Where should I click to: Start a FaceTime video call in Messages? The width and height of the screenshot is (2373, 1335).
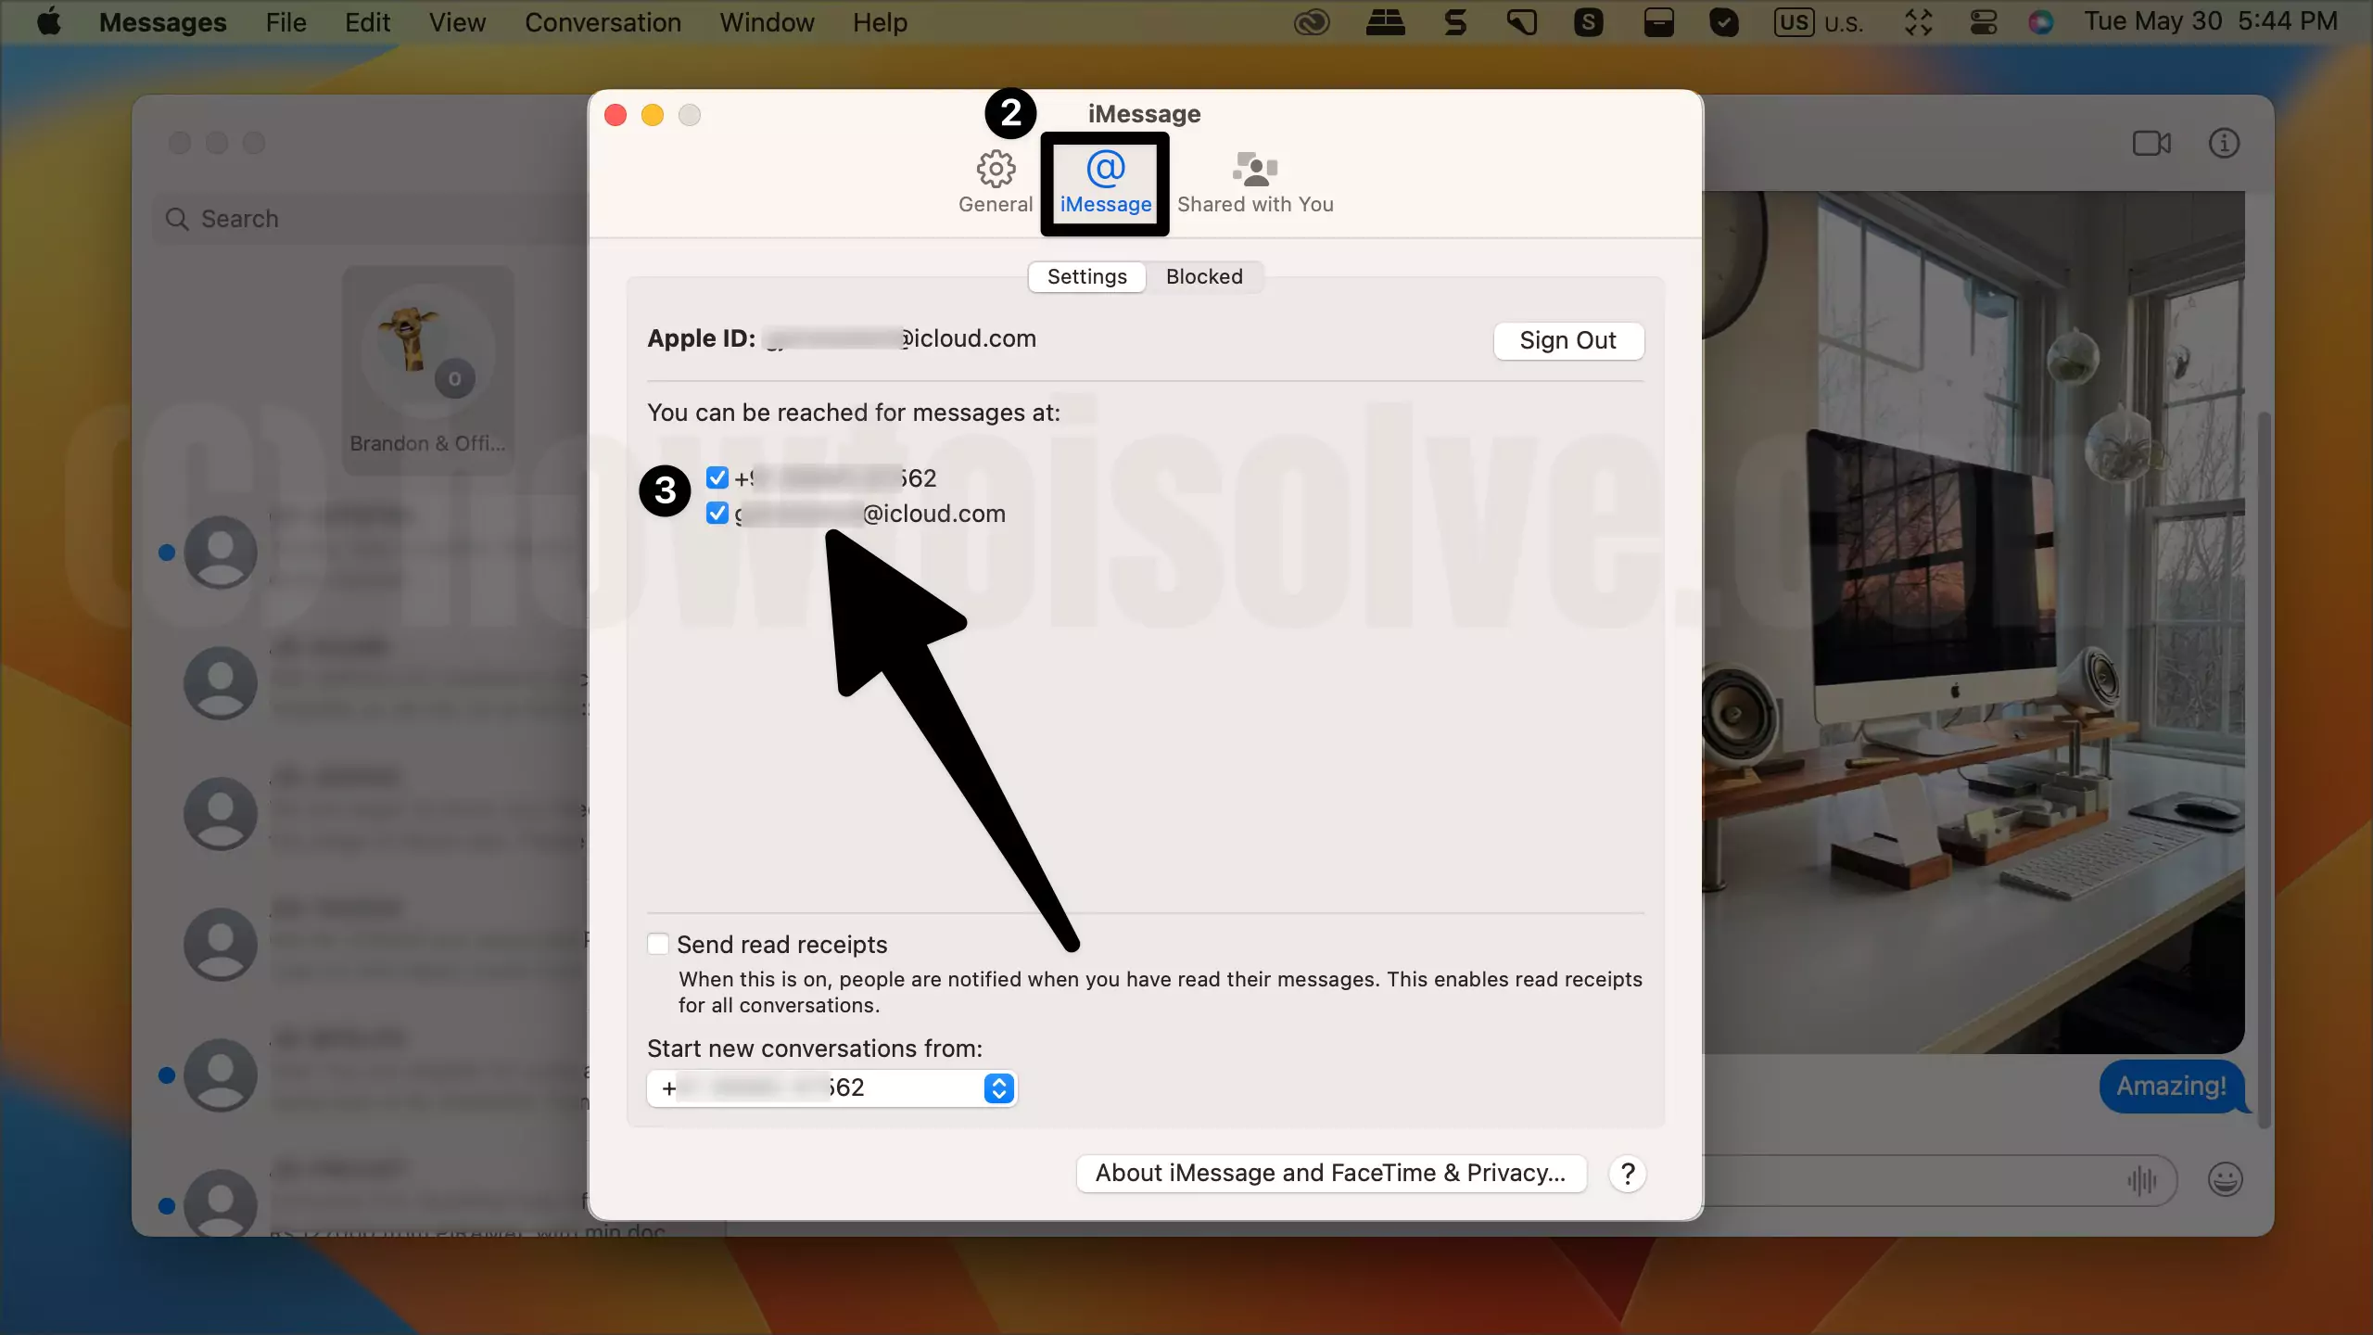(x=2151, y=144)
